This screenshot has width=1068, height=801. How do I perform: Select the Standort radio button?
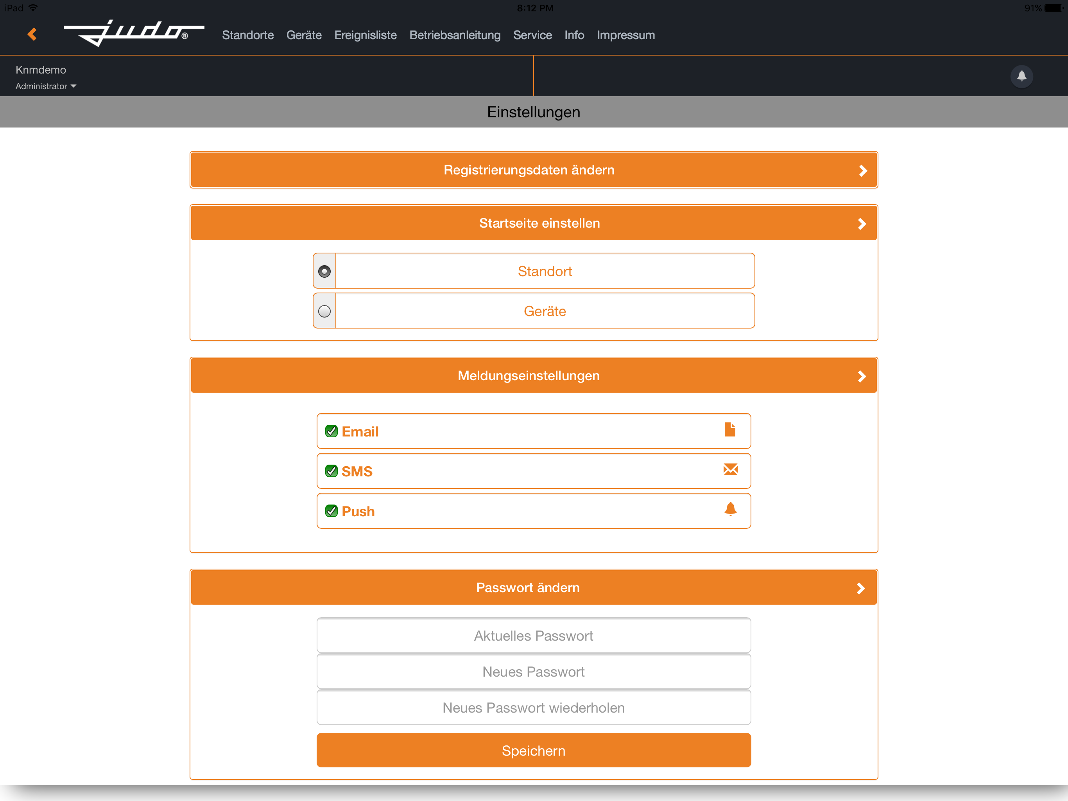click(x=324, y=271)
